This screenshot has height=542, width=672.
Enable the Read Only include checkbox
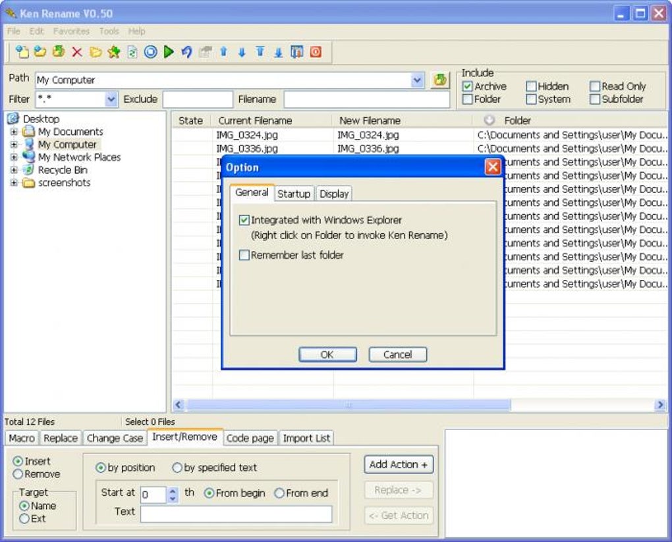pos(595,86)
